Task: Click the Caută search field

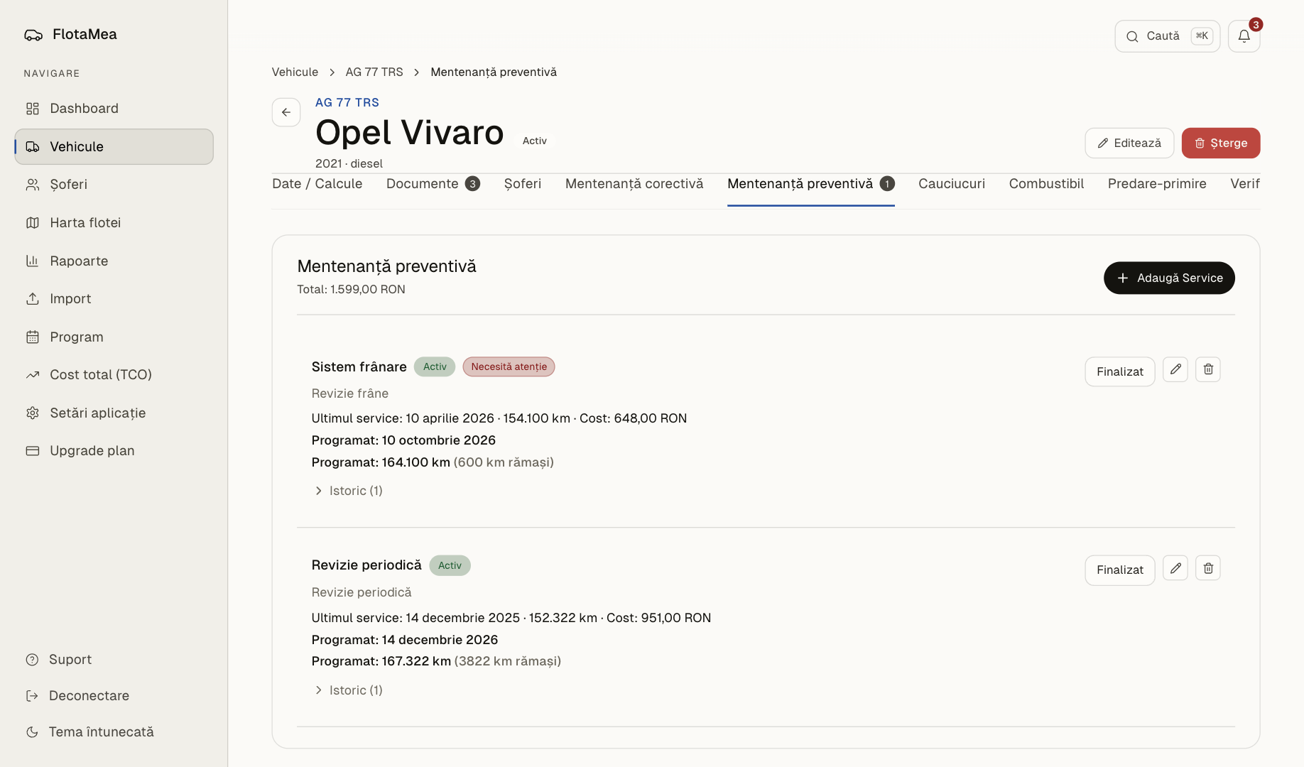Action: pos(1167,36)
